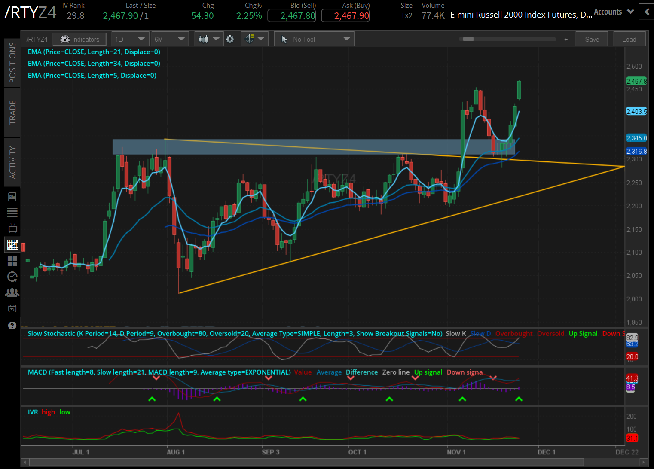The image size is (654, 469).
Task: Click the IV Rank value 29.8
Action: coord(76,16)
